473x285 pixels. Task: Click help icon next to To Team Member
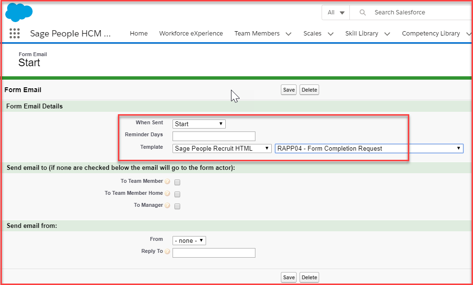[167, 182]
